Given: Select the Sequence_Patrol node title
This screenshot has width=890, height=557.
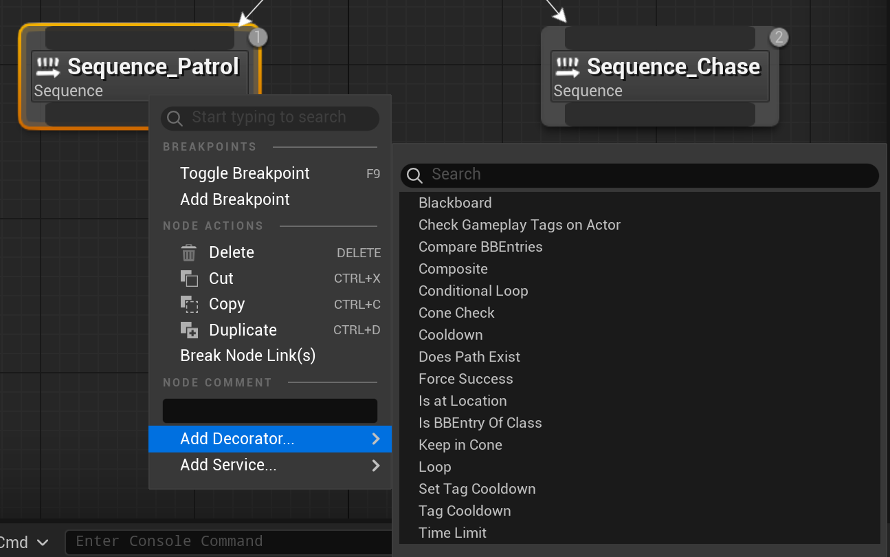Looking at the screenshot, I should tap(153, 67).
